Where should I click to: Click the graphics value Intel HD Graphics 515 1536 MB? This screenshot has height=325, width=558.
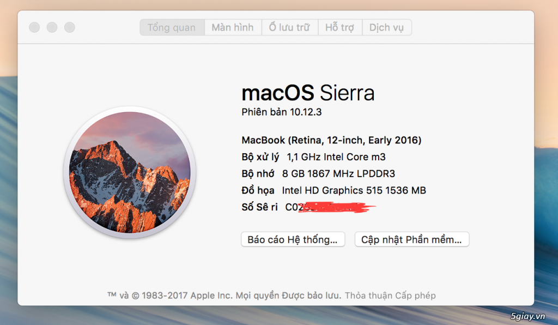pos(354,190)
